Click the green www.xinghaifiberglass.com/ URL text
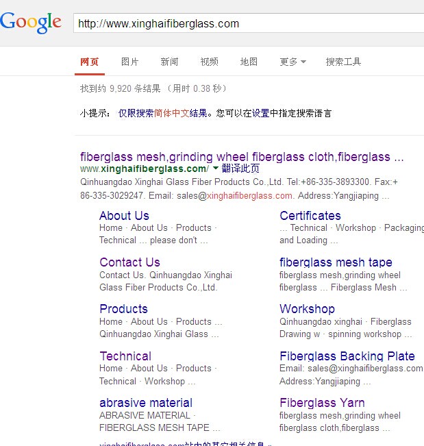 (145, 169)
